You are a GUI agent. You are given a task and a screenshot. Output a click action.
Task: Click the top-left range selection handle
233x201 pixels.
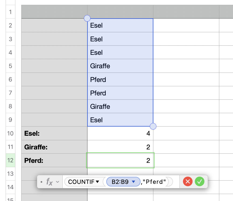87,18
